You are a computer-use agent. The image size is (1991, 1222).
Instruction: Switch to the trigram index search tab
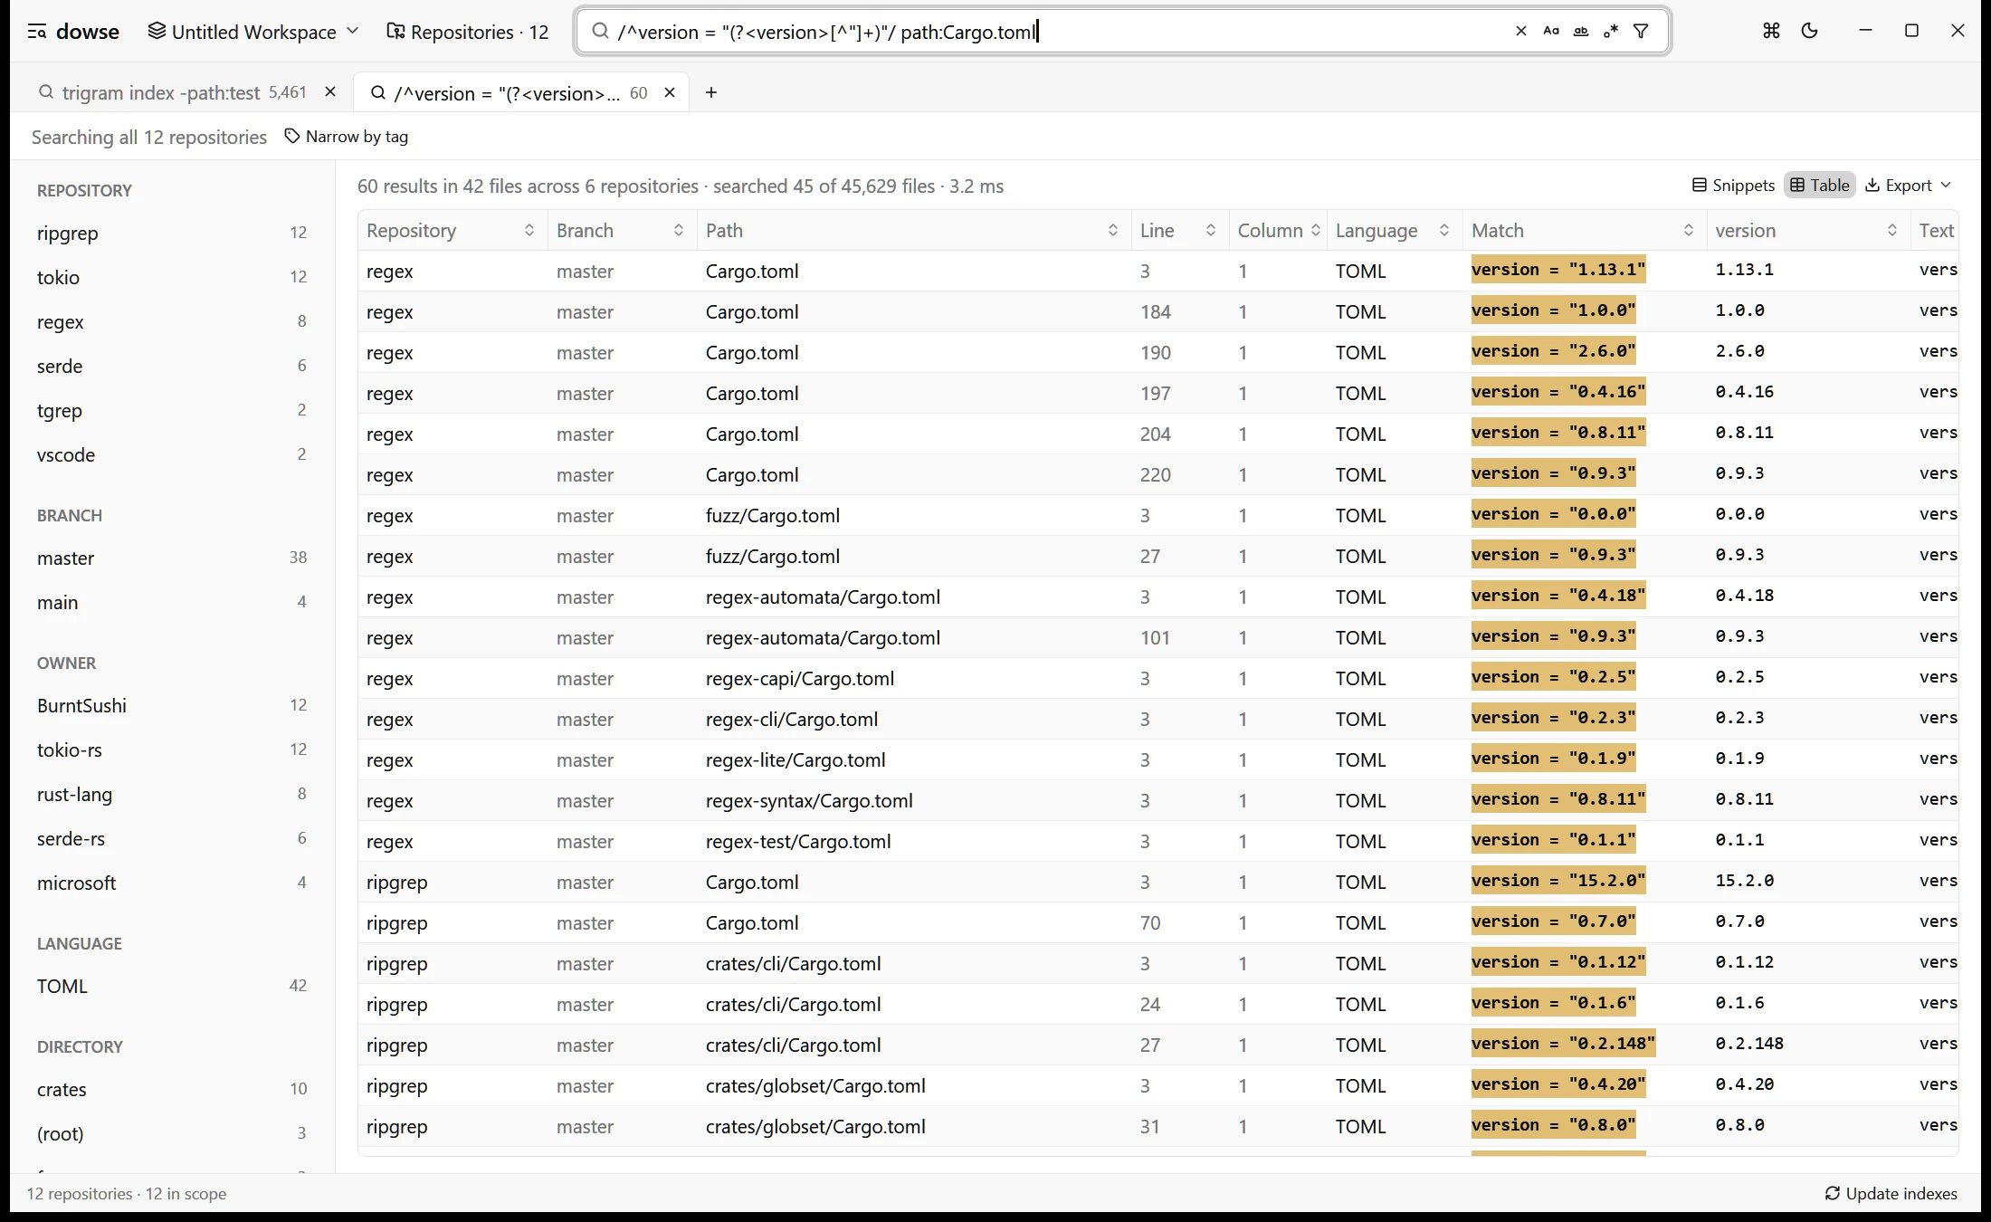[172, 92]
